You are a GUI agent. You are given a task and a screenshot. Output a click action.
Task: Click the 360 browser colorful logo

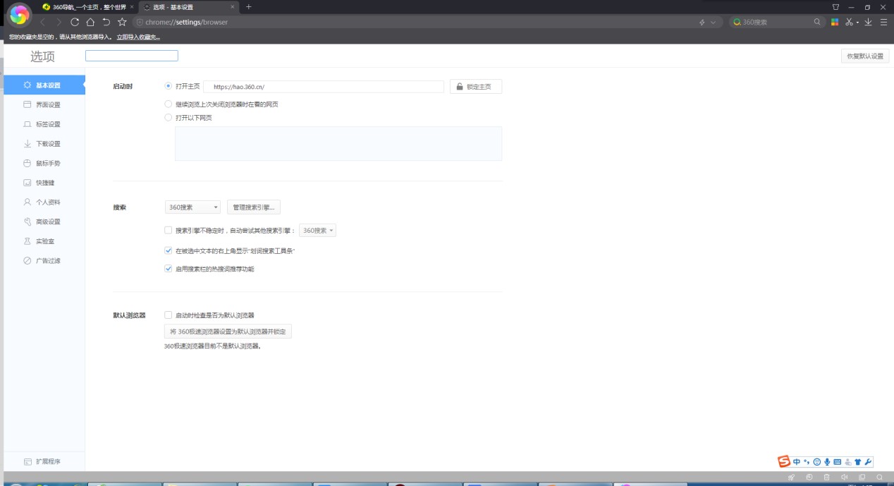(x=19, y=15)
